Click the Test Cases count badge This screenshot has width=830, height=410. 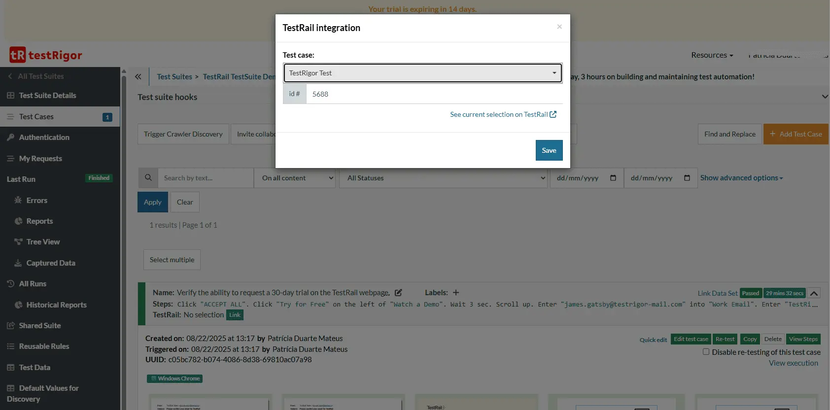pos(107,117)
